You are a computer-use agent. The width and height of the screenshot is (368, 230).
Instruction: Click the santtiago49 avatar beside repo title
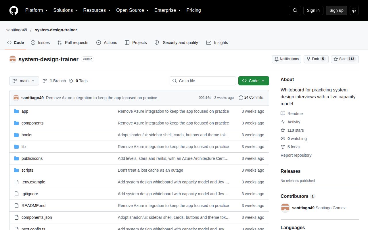(x=13, y=59)
